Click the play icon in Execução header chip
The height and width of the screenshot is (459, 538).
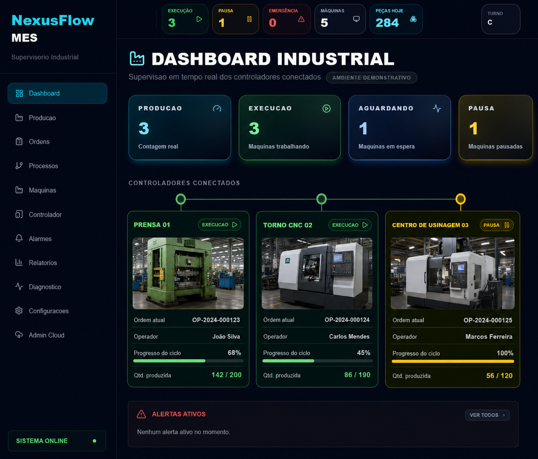[x=199, y=19]
